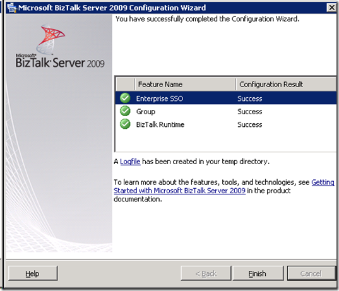Viewport: 339px width, 291px height.
Task: Open the Logfile link
Action: point(130,162)
